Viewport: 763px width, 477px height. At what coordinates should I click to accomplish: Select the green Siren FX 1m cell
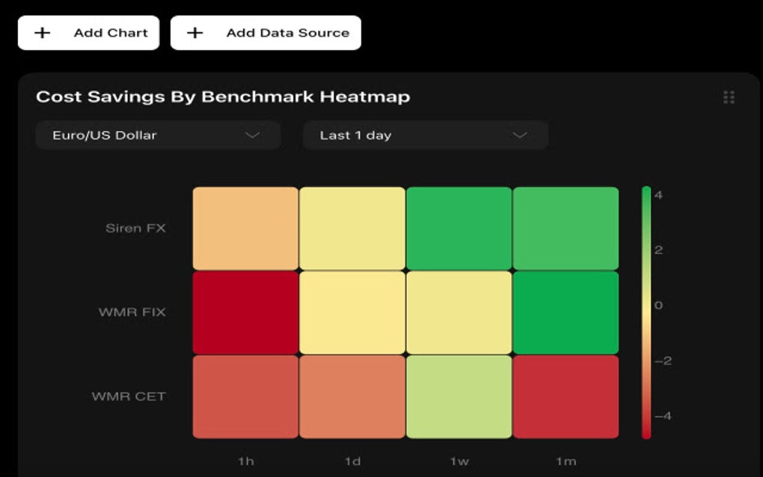(566, 227)
